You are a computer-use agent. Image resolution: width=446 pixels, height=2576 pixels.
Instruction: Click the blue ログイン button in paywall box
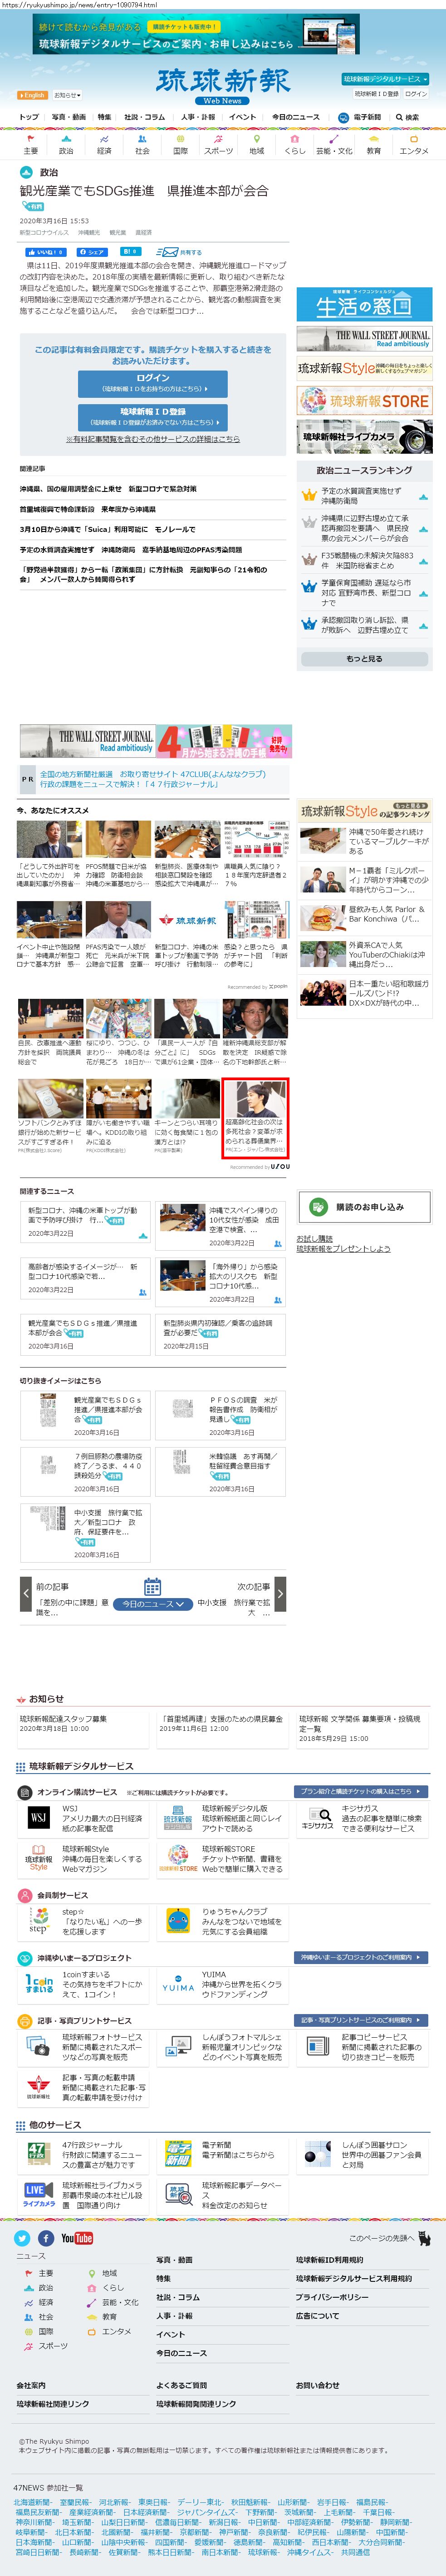click(152, 383)
